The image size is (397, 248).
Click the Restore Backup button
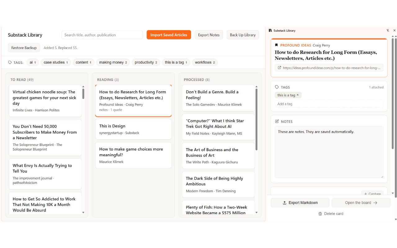coord(24,48)
